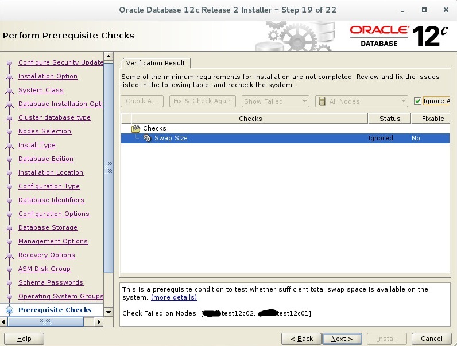Go to Configuration Options step
The height and width of the screenshot is (346, 457).
point(54,214)
